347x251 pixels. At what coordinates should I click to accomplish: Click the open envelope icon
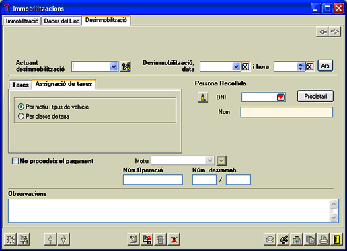270,240
